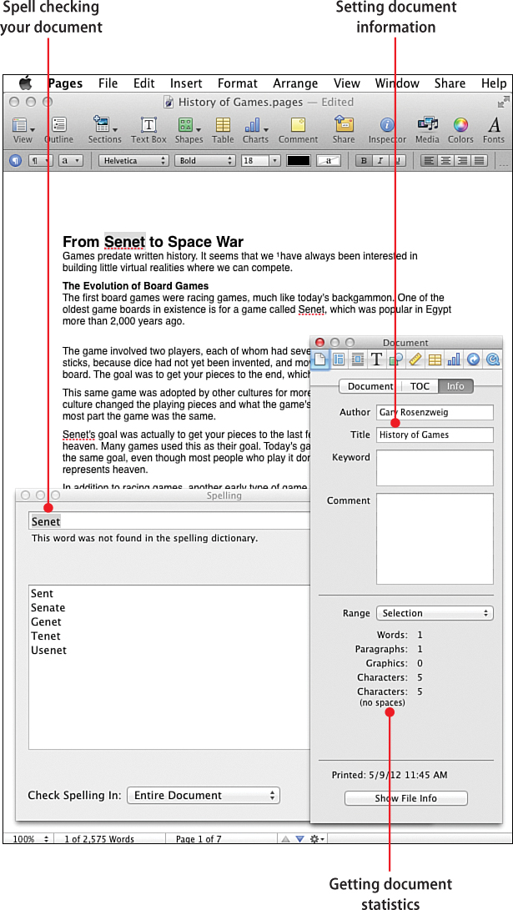Viewport: 513px width, 910px height.
Task: Align text right
Action: [x=462, y=161]
